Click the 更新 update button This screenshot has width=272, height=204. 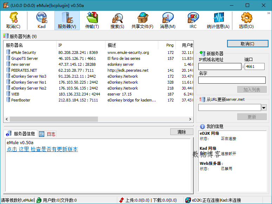coord(252,117)
